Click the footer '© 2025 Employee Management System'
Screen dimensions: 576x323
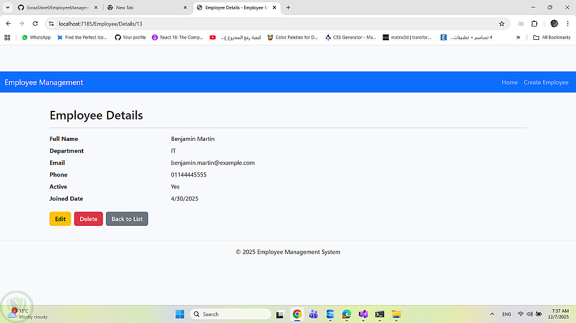[x=288, y=252]
